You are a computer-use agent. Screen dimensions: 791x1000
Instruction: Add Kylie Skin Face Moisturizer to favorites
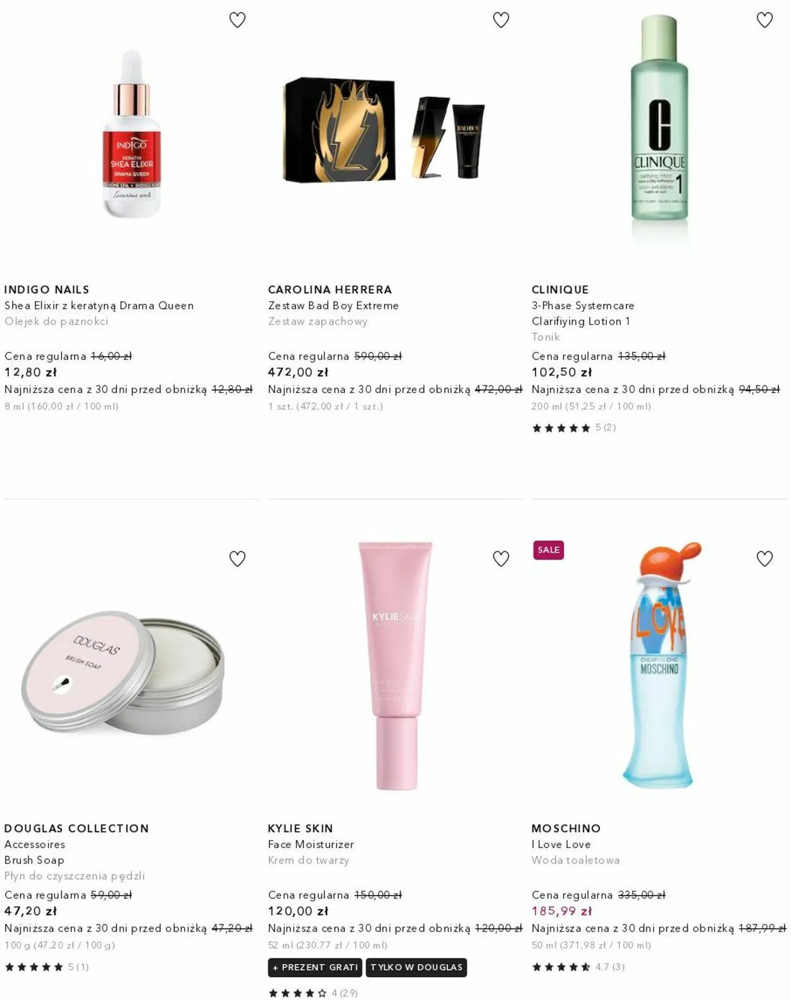[501, 559]
